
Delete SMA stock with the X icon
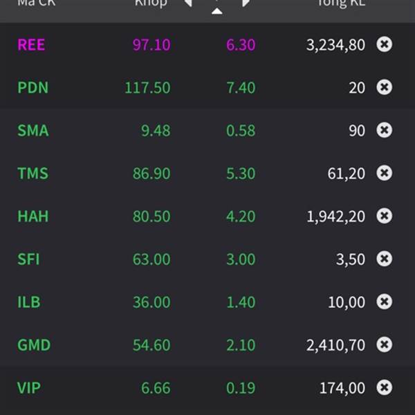[x=384, y=130]
